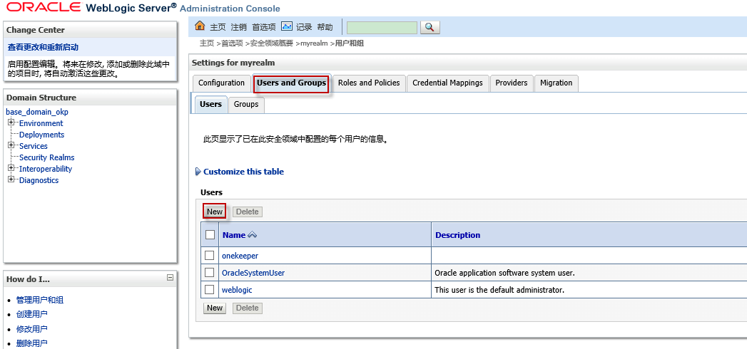The image size is (747, 349).
Task: Click 安全领域概要 in the breadcrumb
Action: 272,43
